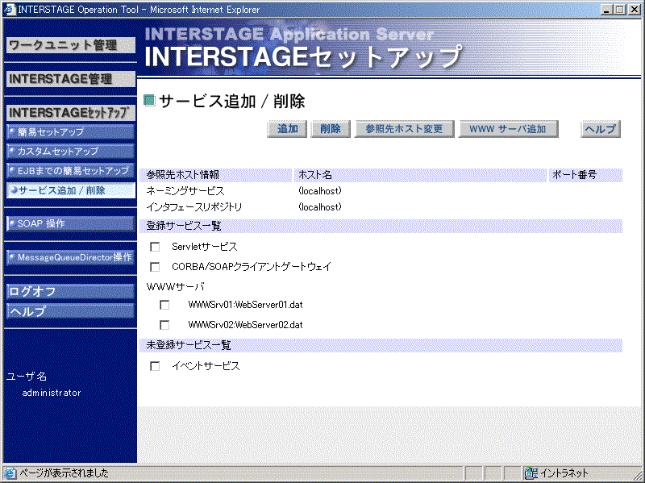This screenshot has width=645, height=483.
Task: Click the 参照先ホスト変更 button
Action: 404,129
